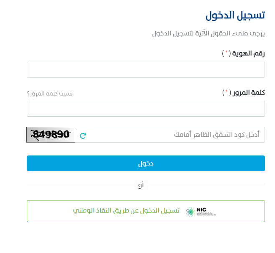Click the bold NIC letters in logo
This screenshot has height=253, width=275.
click(201, 209)
